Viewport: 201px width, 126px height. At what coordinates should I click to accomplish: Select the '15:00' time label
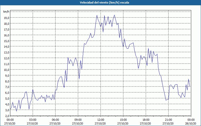[123, 120]
